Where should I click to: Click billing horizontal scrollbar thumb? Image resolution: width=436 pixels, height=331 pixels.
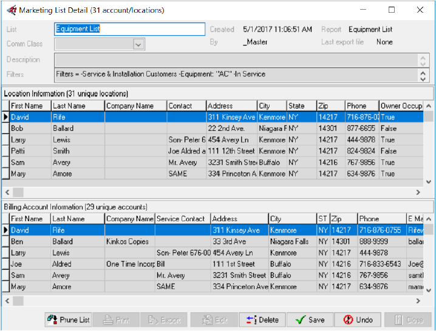(x=18, y=301)
